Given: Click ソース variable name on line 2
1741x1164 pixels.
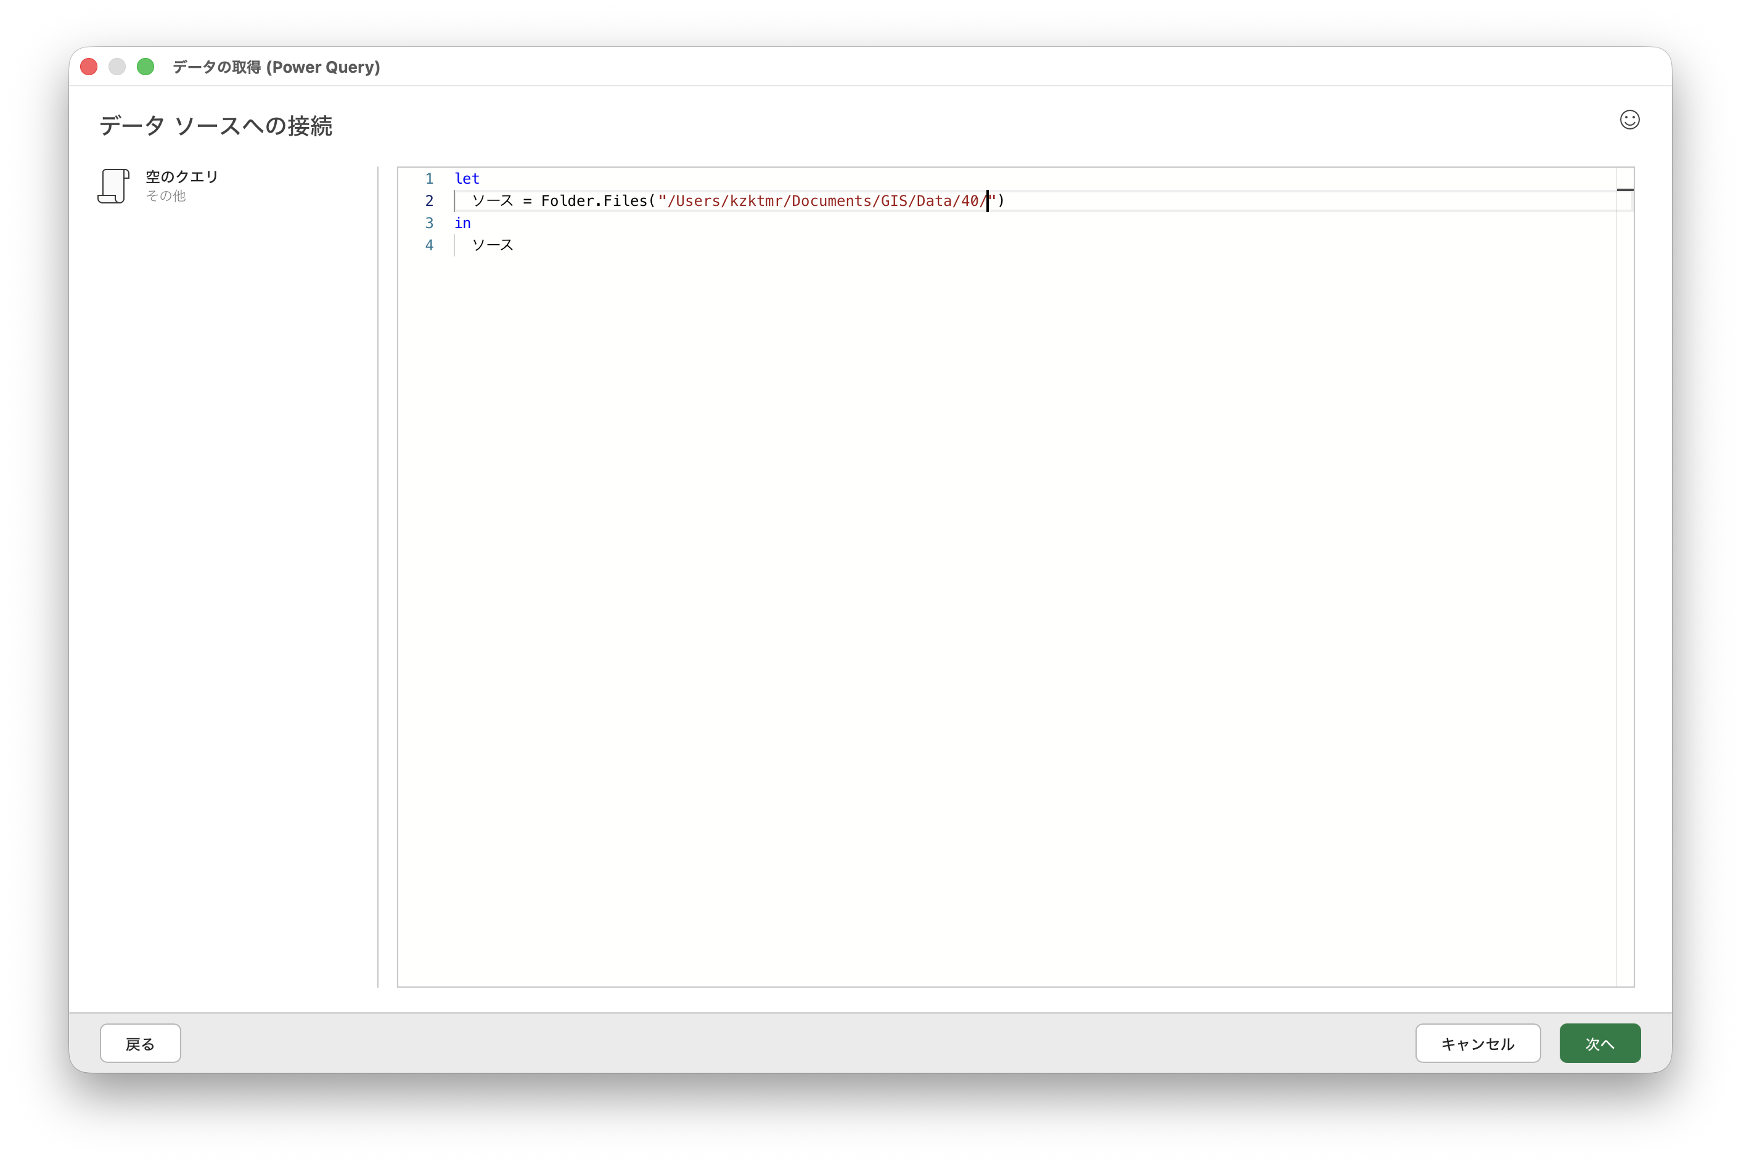Looking at the screenshot, I should click(493, 201).
